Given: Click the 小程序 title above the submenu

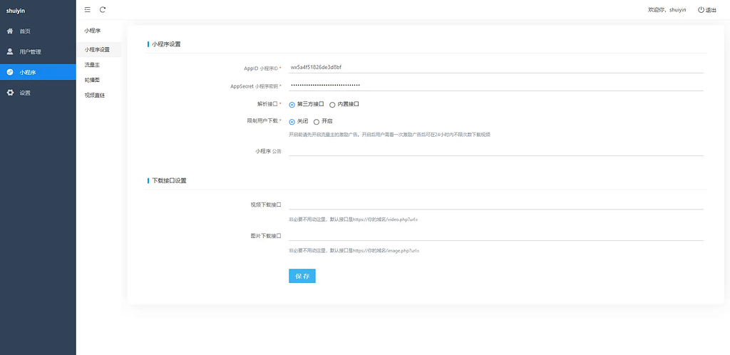Looking at the screenshot, I should pos(93,30).
